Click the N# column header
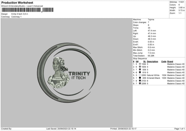Screen dimensions: 186x131 click(137, 61)
